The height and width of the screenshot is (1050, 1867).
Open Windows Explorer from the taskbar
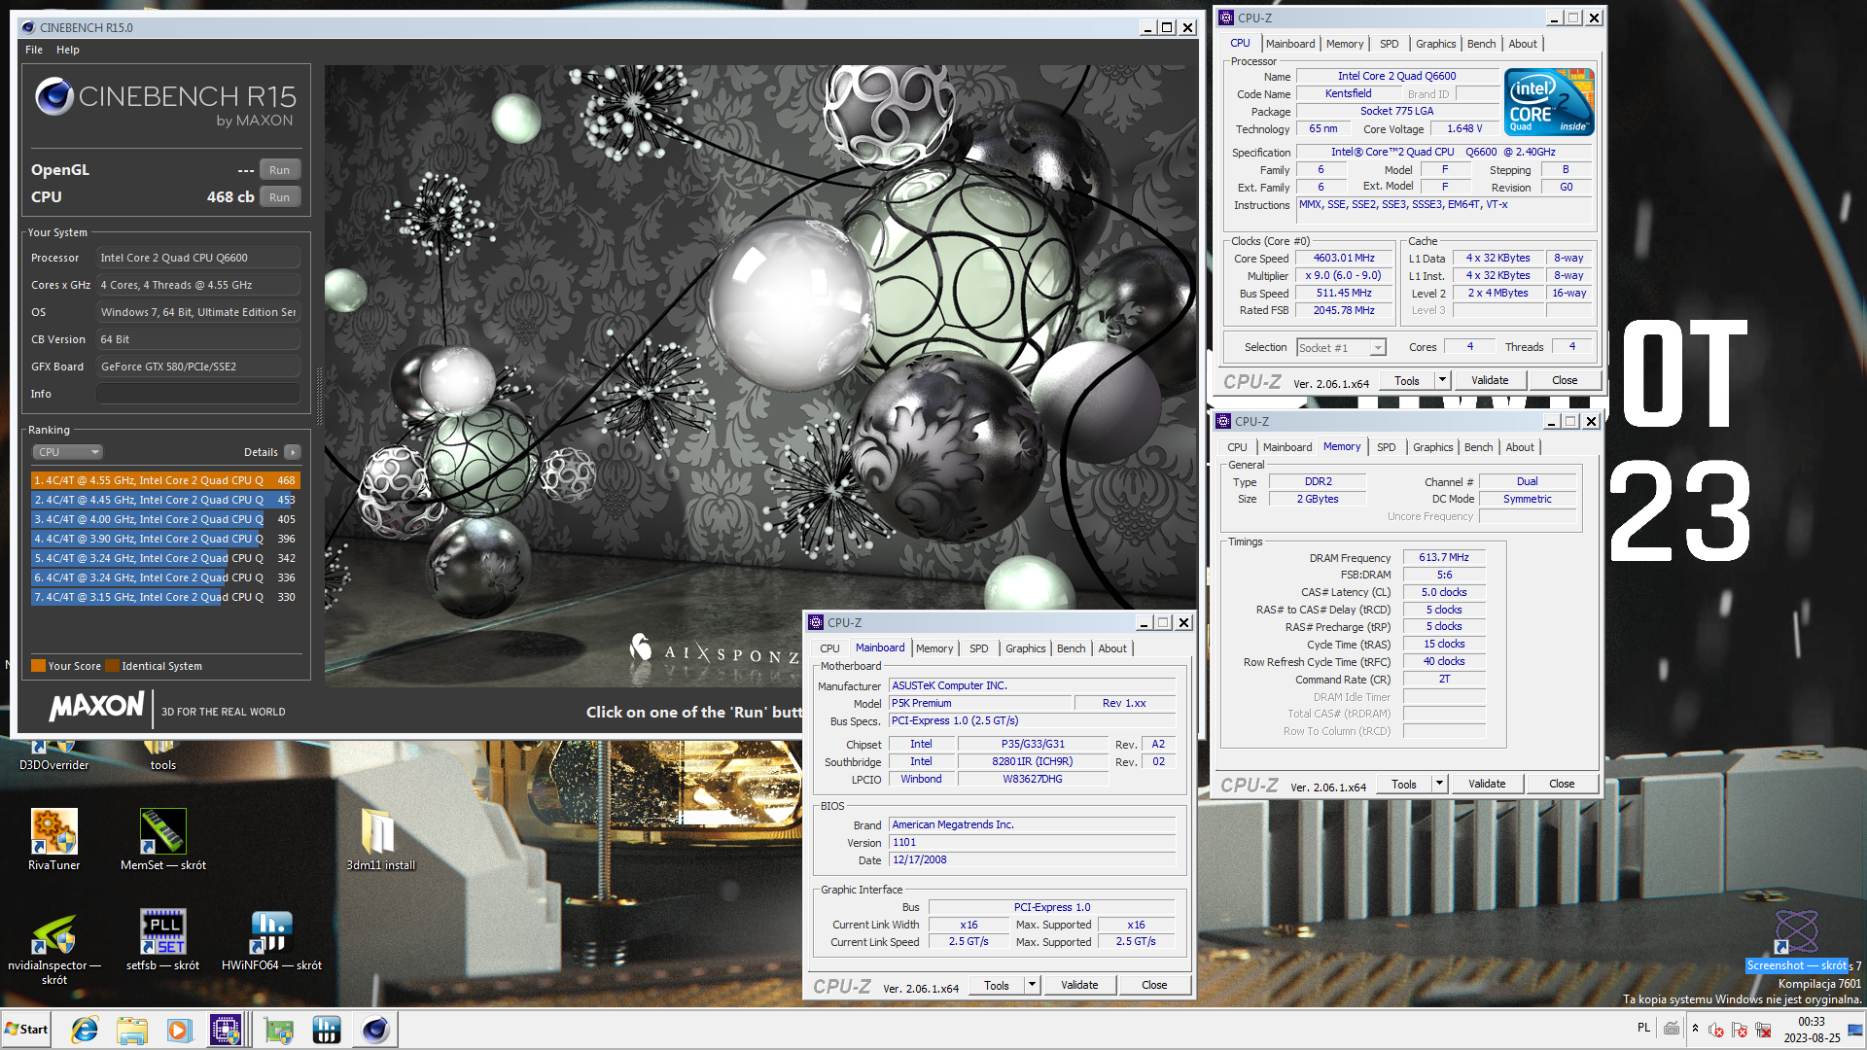[x=131, y=1030]
